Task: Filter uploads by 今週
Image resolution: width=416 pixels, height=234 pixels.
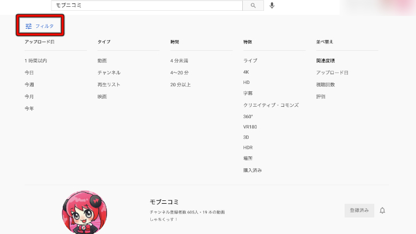Action: 29,84
